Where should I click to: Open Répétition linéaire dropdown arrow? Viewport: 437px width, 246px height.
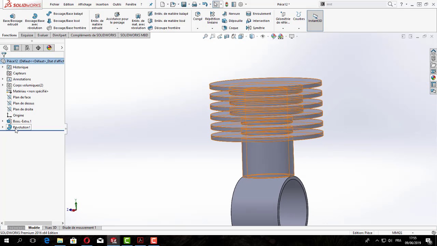212,28
